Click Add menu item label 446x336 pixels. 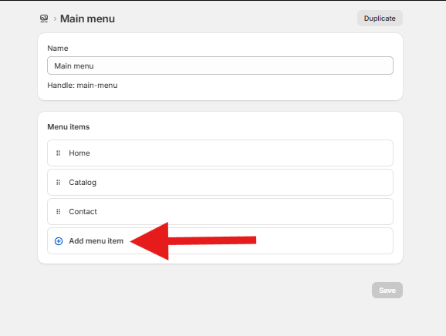(96, 241)
